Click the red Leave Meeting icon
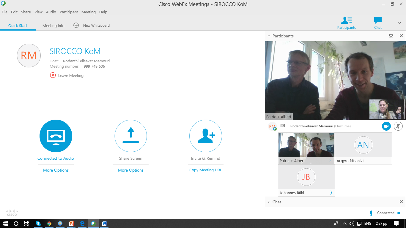The height and width of the screenshot is (228, 406). click(x=53, y=75)
